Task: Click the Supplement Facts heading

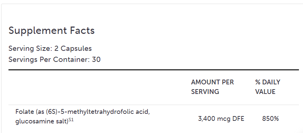Action: tap(52, 31)
